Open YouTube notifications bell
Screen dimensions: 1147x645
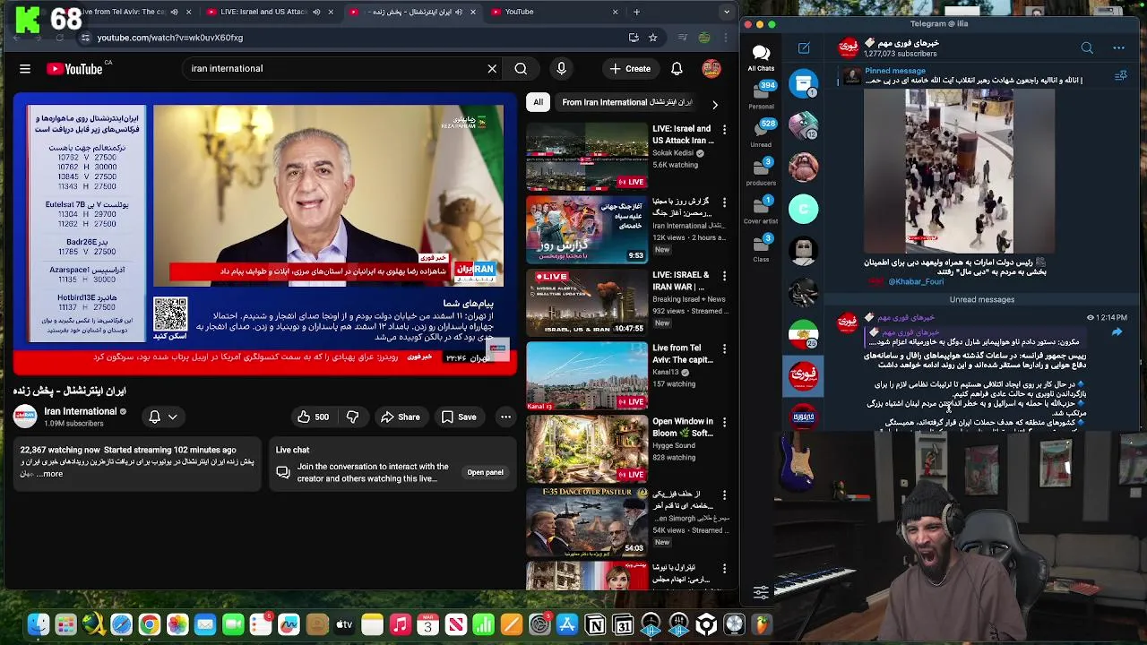tap(677, 69)
